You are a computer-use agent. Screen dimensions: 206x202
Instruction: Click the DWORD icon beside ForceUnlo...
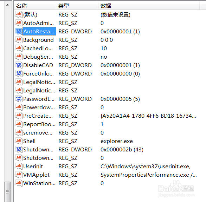19,73
